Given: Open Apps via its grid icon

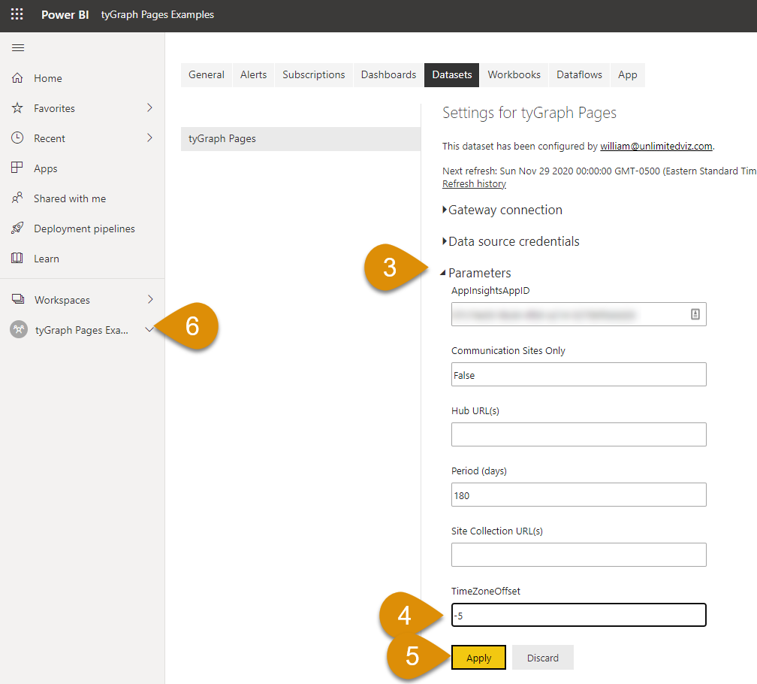Looking at the screenshot, I should (x=18, y=168).
